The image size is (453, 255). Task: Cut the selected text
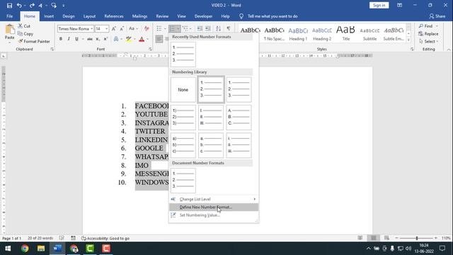pos(24,26)
